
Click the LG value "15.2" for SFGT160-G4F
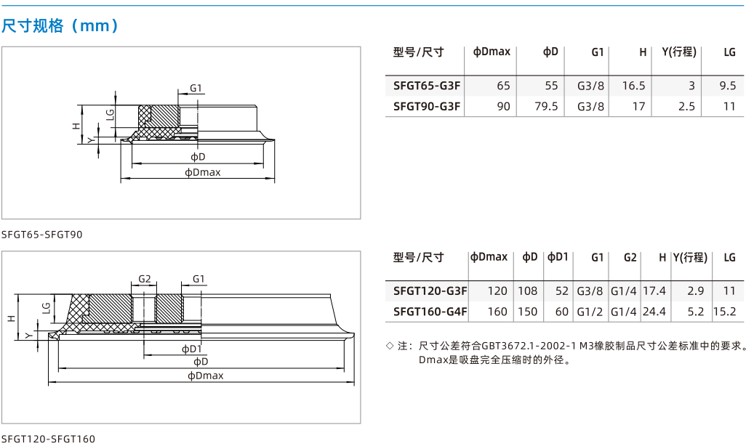[725, 312]
